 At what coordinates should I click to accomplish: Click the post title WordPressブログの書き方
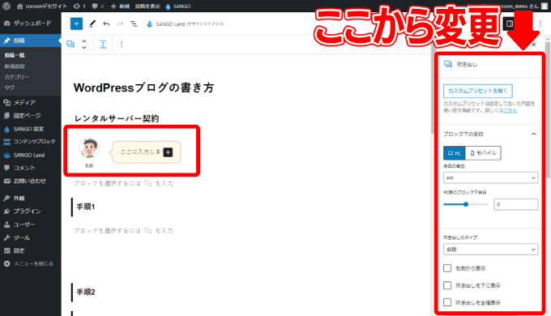(143, 88)
